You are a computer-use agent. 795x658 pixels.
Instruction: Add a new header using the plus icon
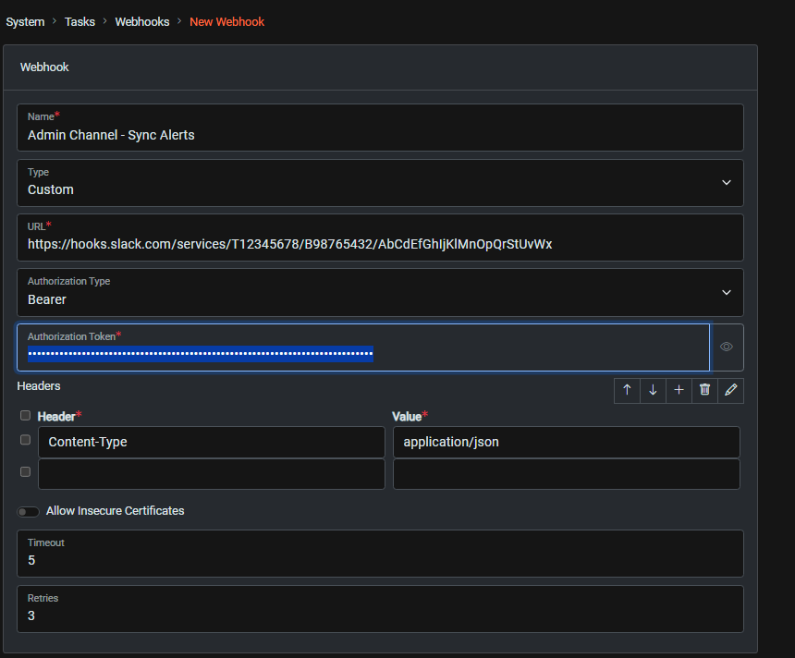coord(679,390)
